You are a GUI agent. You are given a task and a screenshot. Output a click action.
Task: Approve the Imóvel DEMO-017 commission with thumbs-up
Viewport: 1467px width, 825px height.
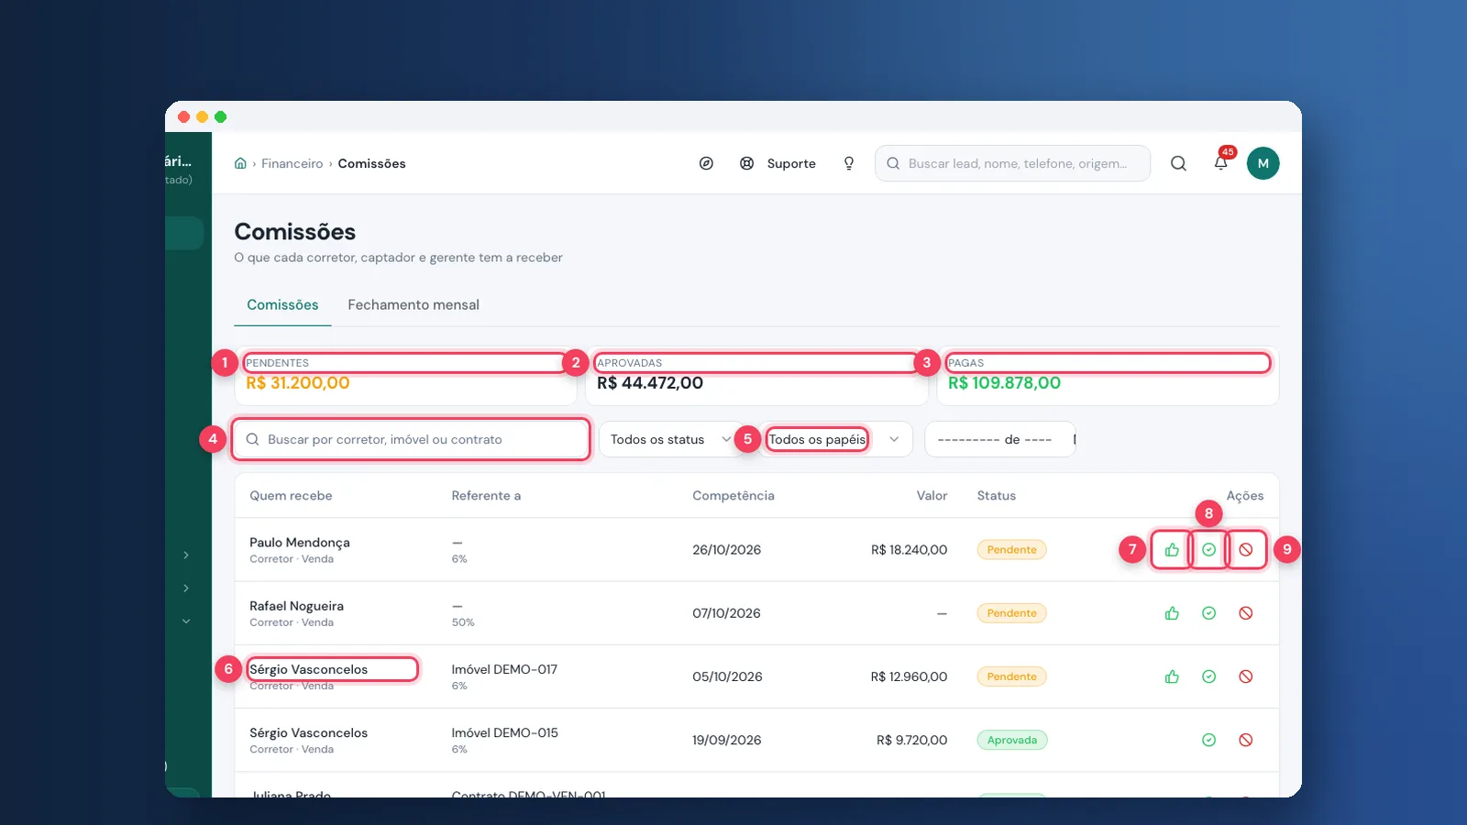click(x=1172, y=676)
